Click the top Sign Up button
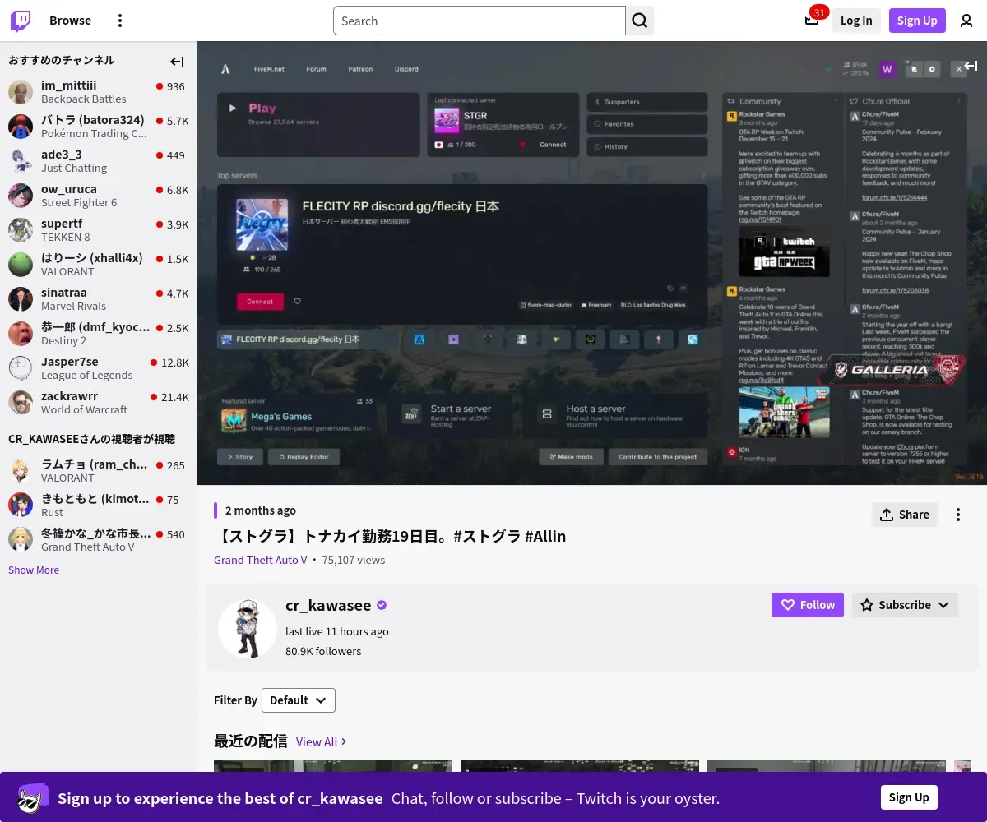 (917, 21)
